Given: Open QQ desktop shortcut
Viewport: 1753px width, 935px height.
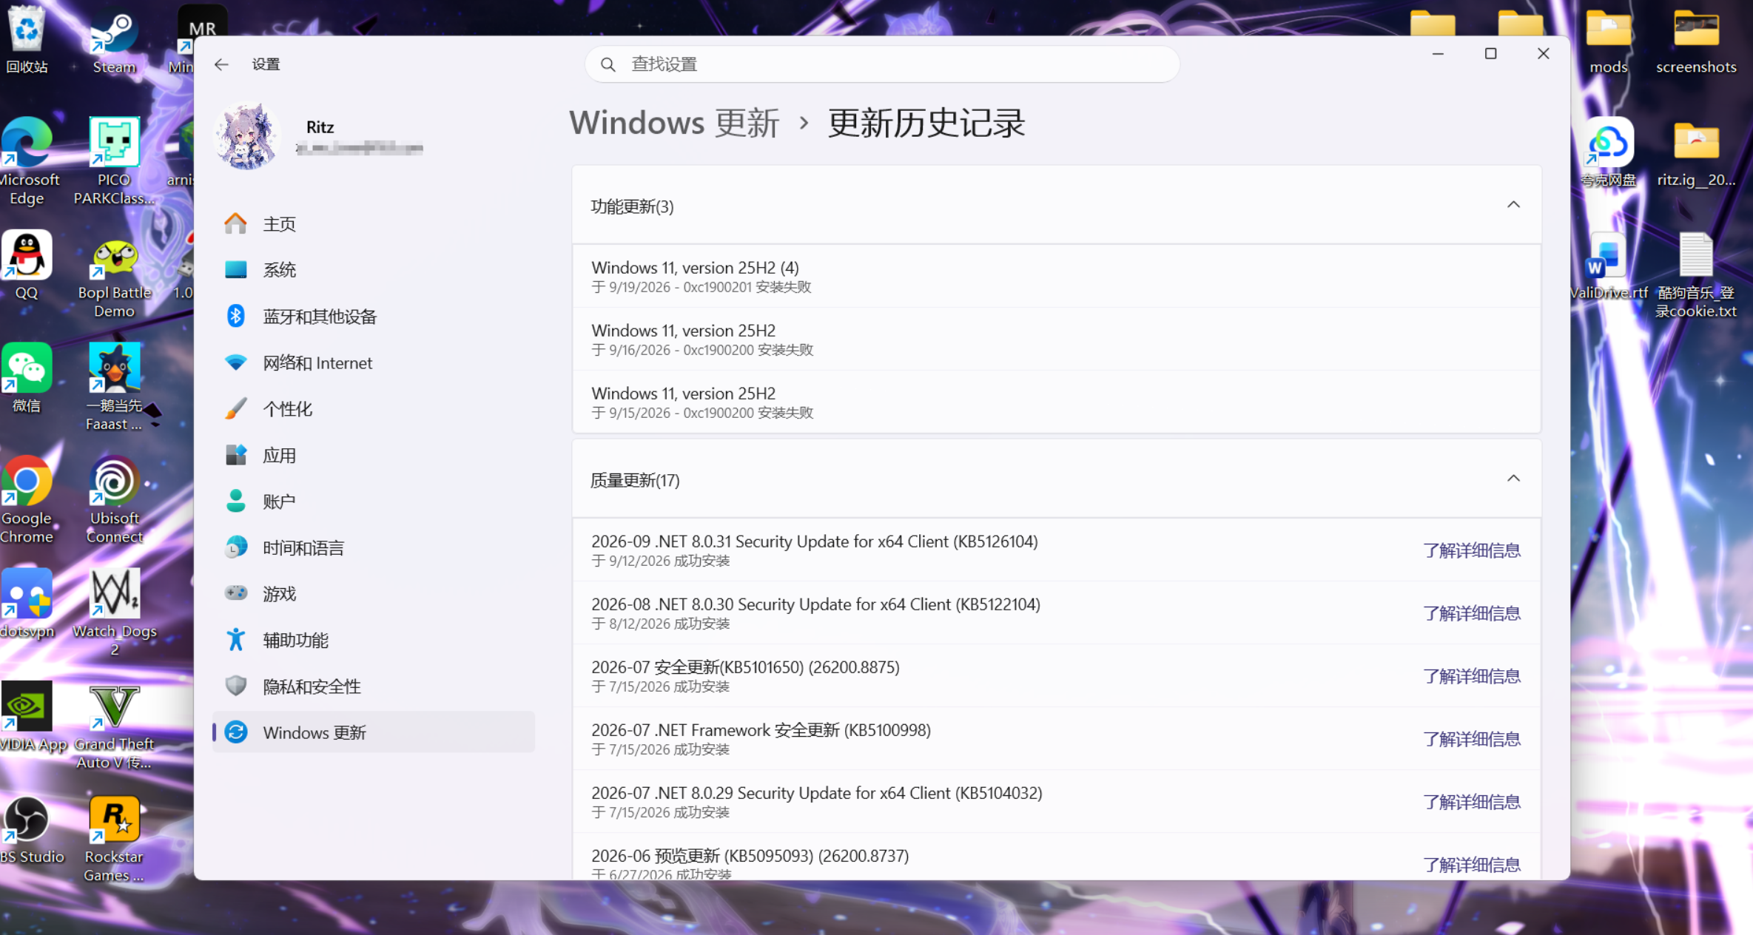Looking at the screenshot, I should [27, 265].
